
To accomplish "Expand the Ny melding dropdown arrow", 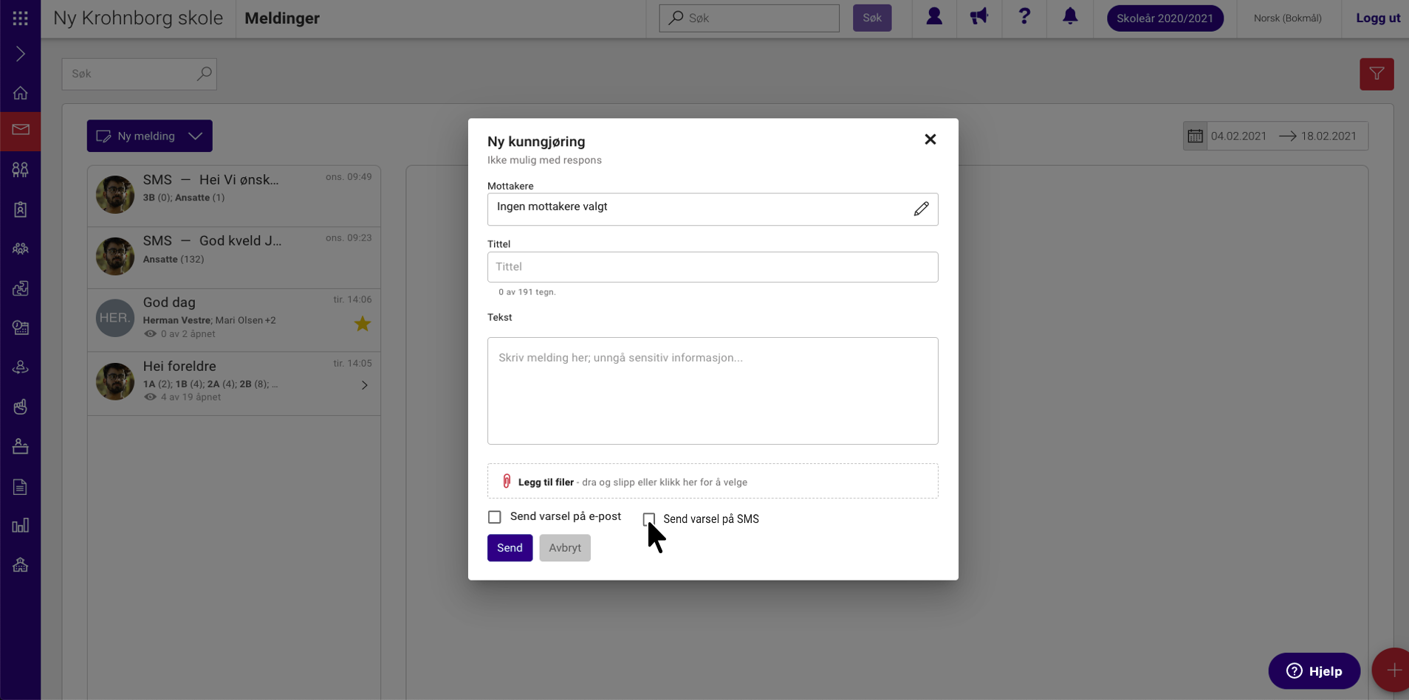I will coord(196,136).
